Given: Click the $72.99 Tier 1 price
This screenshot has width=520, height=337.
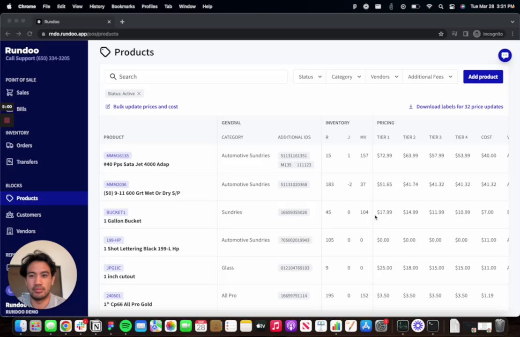Looking at the screenshot, I should click(384, 155).
